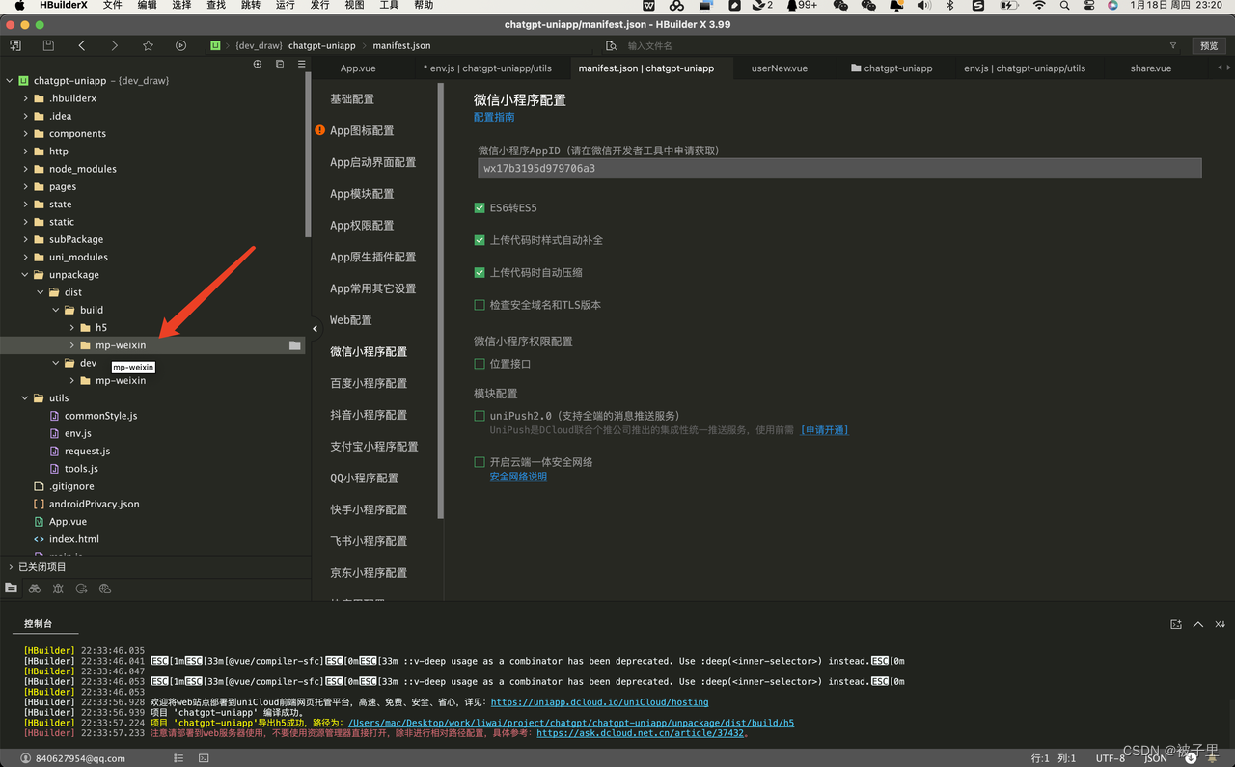Open the 发行 menu in menu bar
Image resolution: width=1235 pixels, height=767 pixels.
pos(319,5)
